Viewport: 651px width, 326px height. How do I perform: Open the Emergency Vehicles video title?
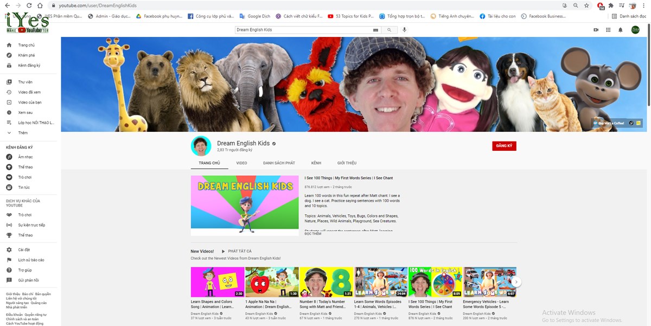[x=486, y=304]
